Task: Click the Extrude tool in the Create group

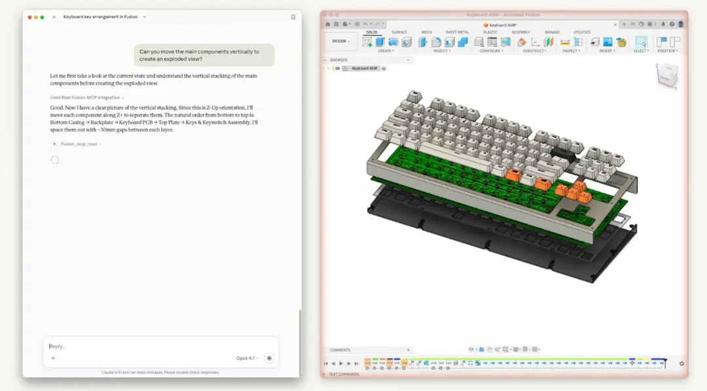Action: point(380,42)
